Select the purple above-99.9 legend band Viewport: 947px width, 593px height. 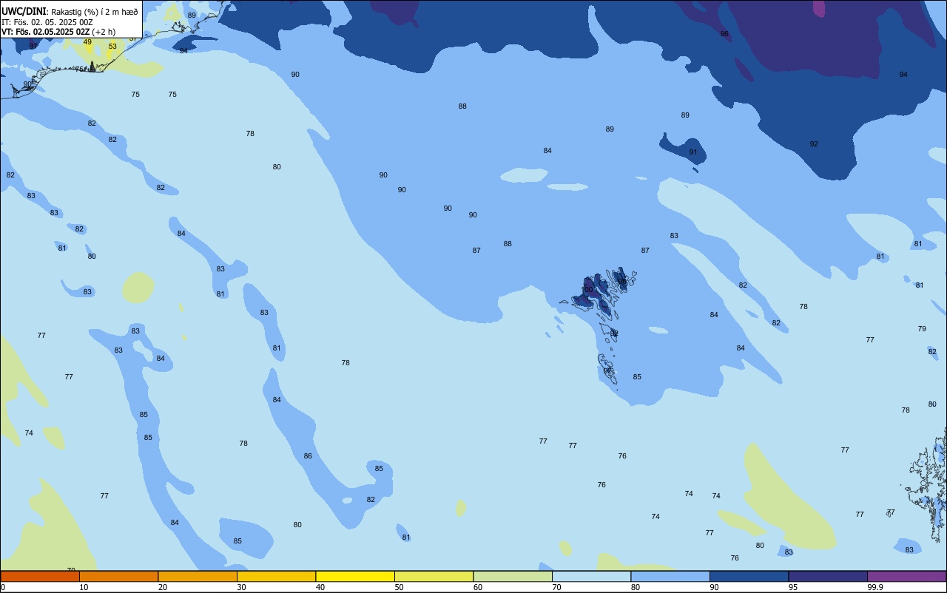(x=906, y=576)
